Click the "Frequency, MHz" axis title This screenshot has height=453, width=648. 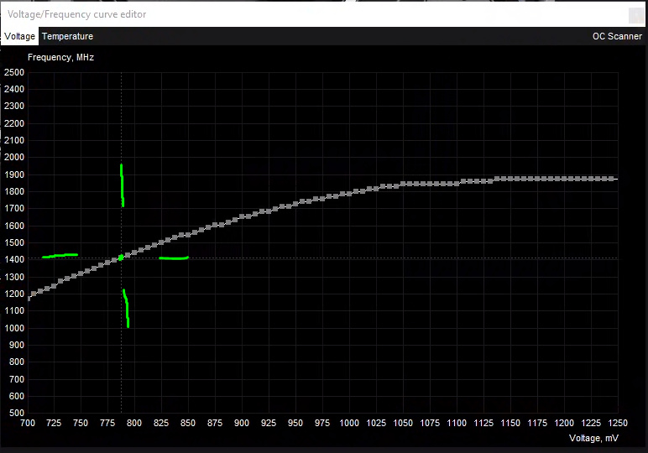pos(60,57)
